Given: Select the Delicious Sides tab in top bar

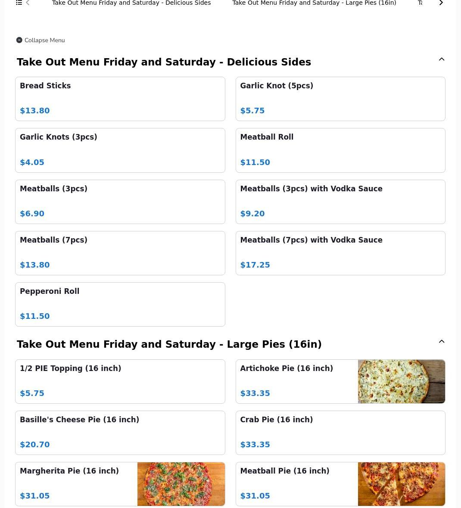Looking at the screenshot, I should pos(131,3).
